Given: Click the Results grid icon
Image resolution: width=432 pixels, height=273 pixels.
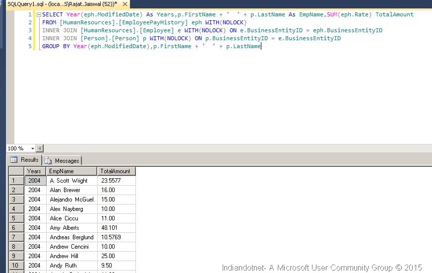Looking at the screenshot, I should [x=14, y=159].
